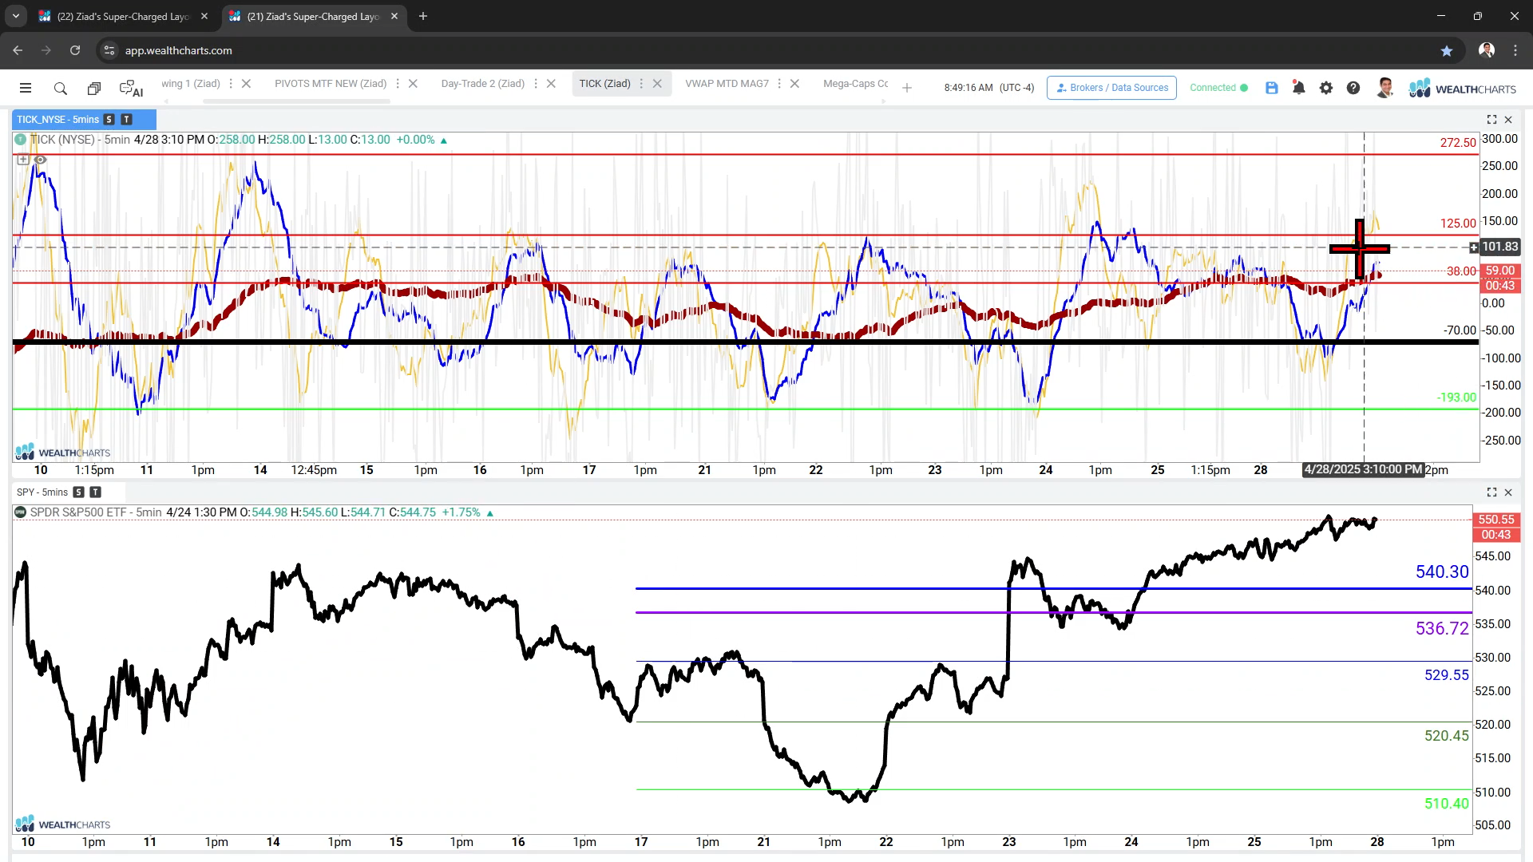Switch to Mega-Caps layout tab
This screenshot has width=1533, height=862.
coord(855,84)
